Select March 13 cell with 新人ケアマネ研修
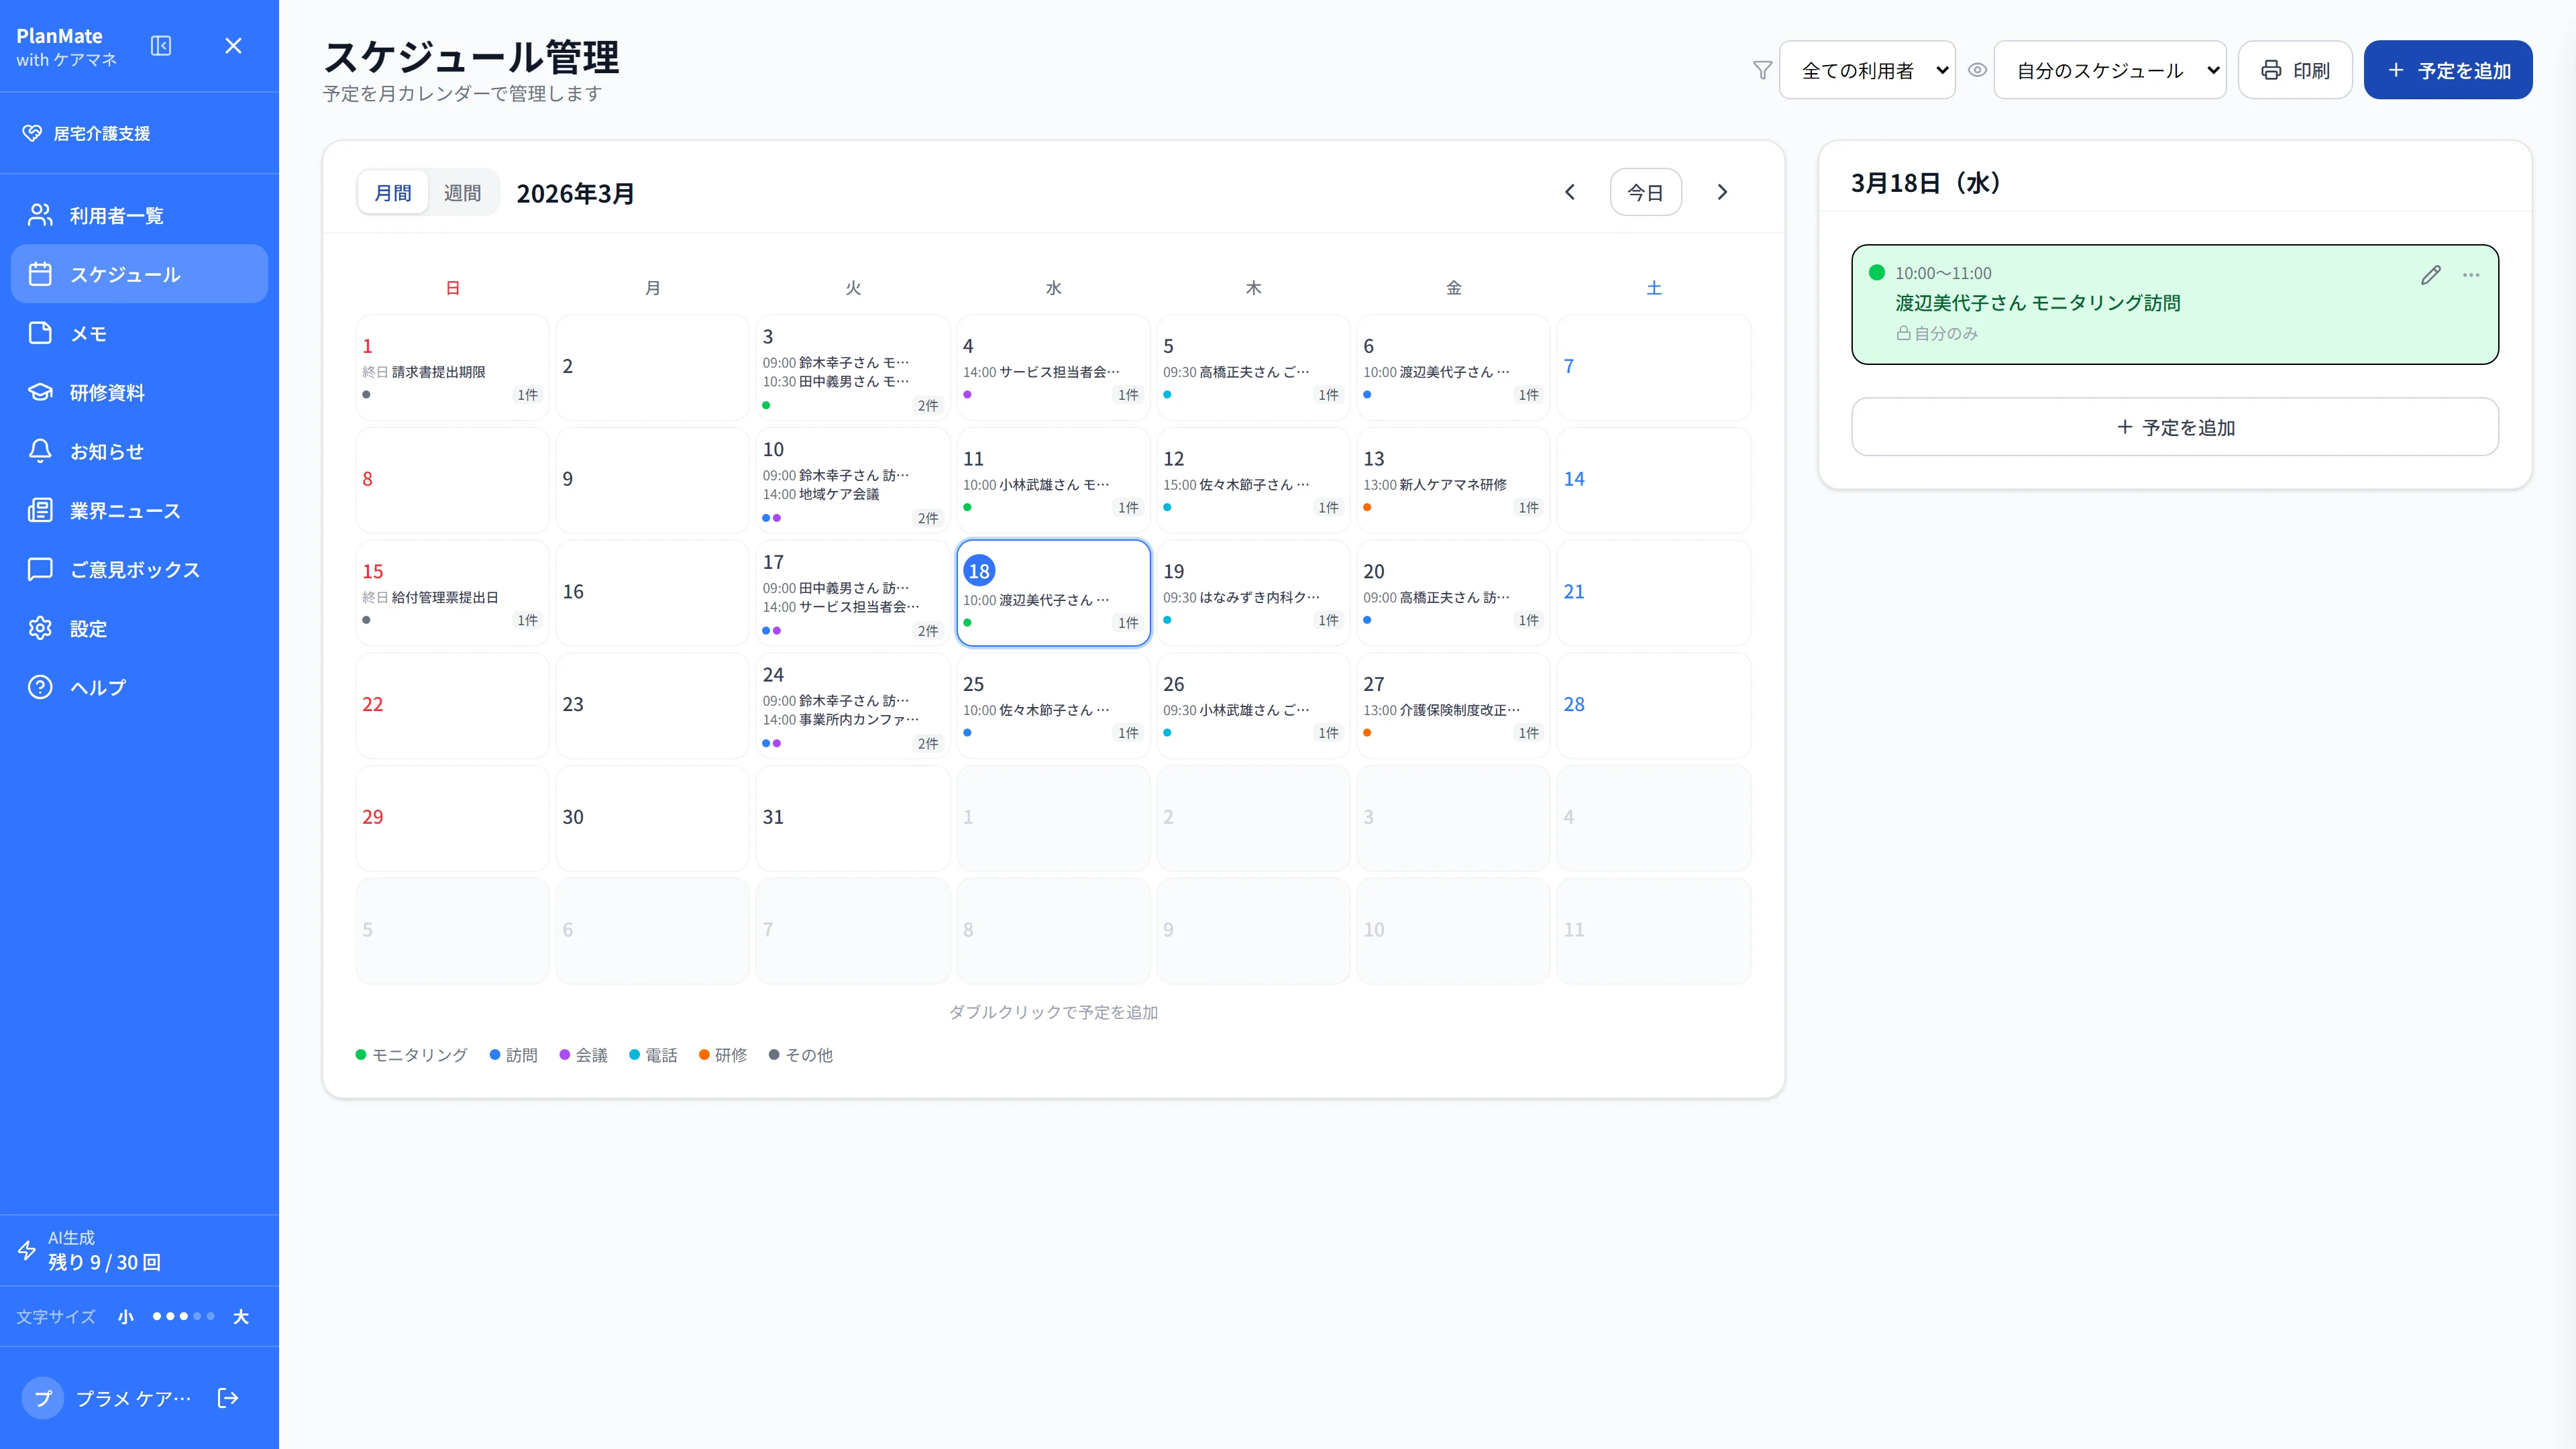 [1453, 480]
